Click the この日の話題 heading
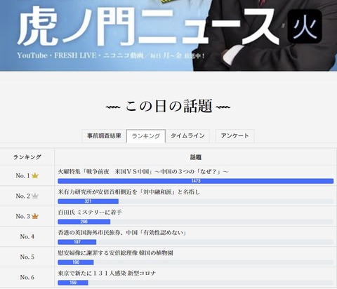 [168, 106]
